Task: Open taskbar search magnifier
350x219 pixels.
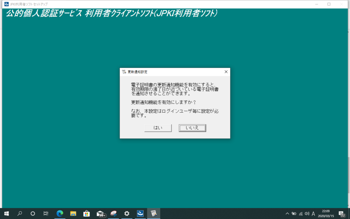Action: pyautogui.click(x=19, y=214)
